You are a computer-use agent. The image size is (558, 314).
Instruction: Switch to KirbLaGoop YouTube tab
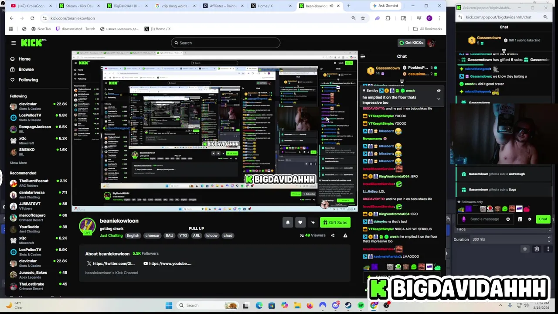(31, 6)
